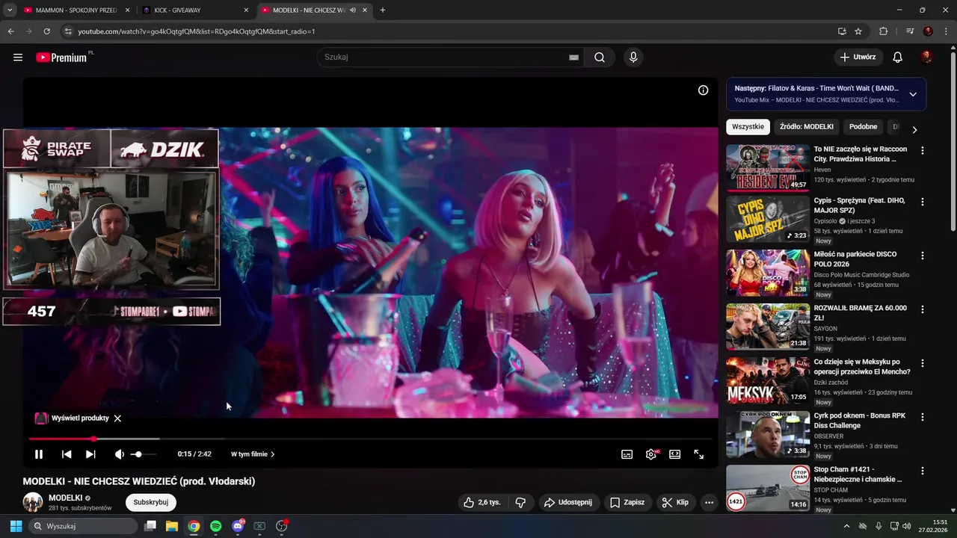Image resolution: width=957 pixels, height=538 pixels.
Task: Open options for Cypis - Sprężyna video
Action: point(922,202)
